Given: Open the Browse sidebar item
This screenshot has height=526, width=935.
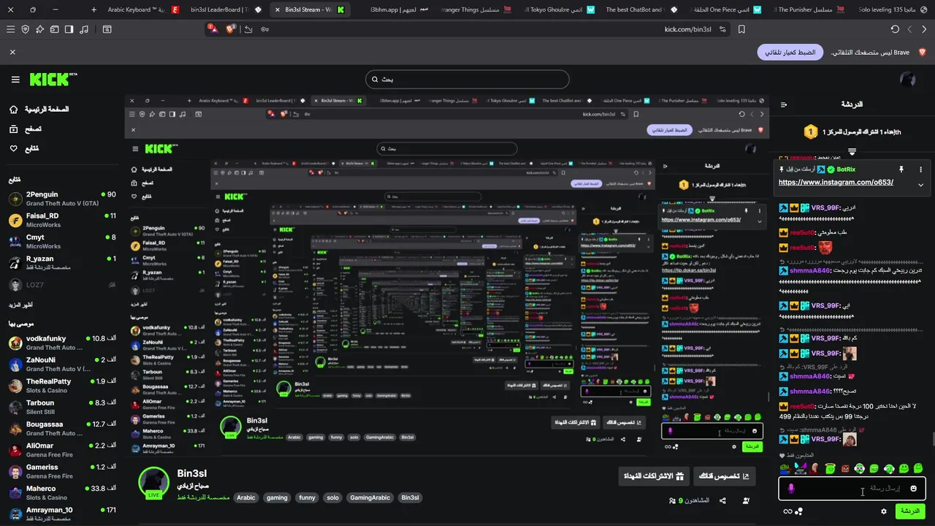Looking at the screenshot, I should coord(25,129).
